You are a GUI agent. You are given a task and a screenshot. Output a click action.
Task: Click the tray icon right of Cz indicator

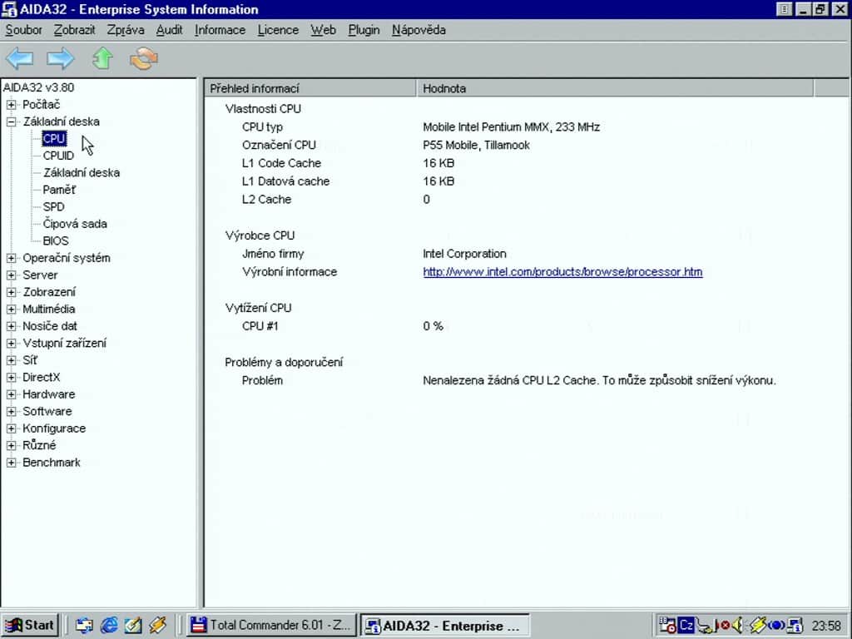[x=706, y=625]
